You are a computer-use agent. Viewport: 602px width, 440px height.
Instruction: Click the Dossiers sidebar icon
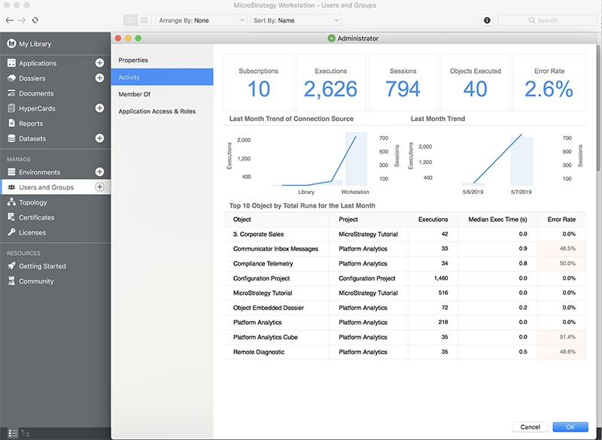tap(11, 78)
